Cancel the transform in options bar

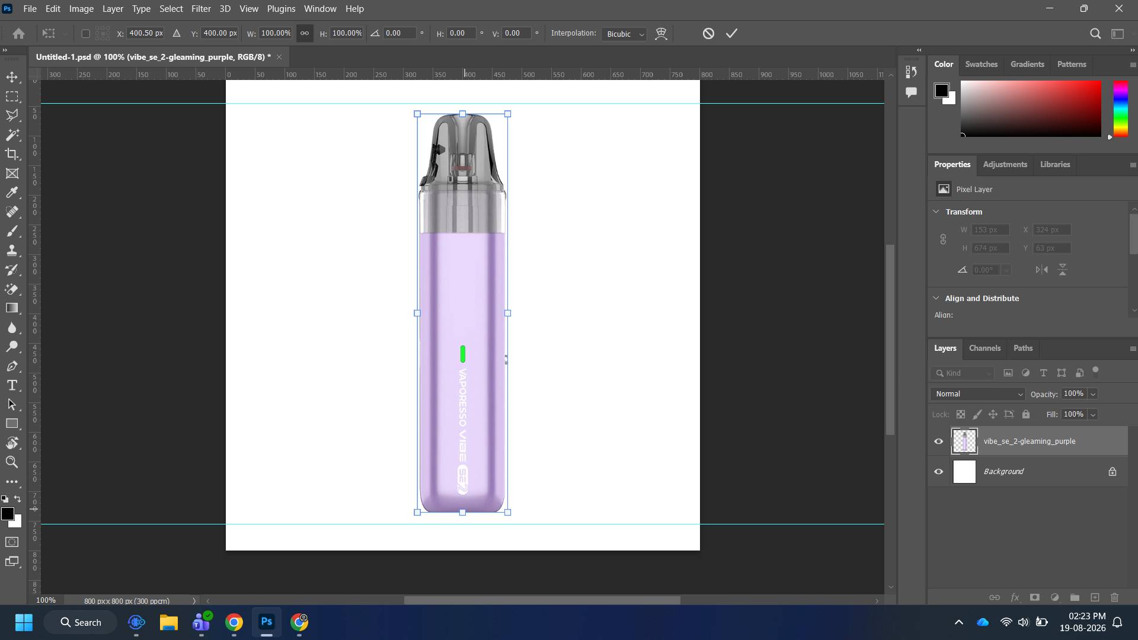[708, 33]
